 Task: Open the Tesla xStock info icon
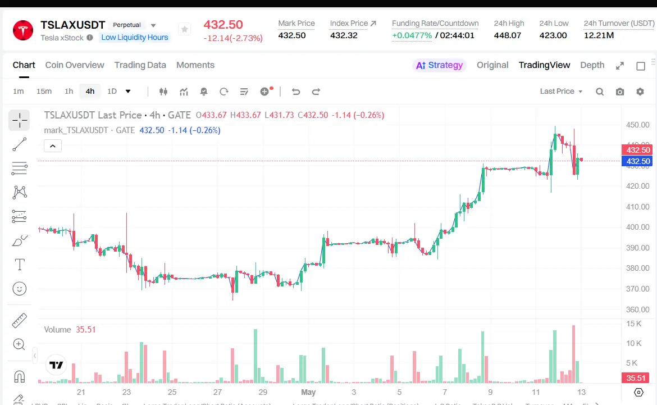(90, 38)
